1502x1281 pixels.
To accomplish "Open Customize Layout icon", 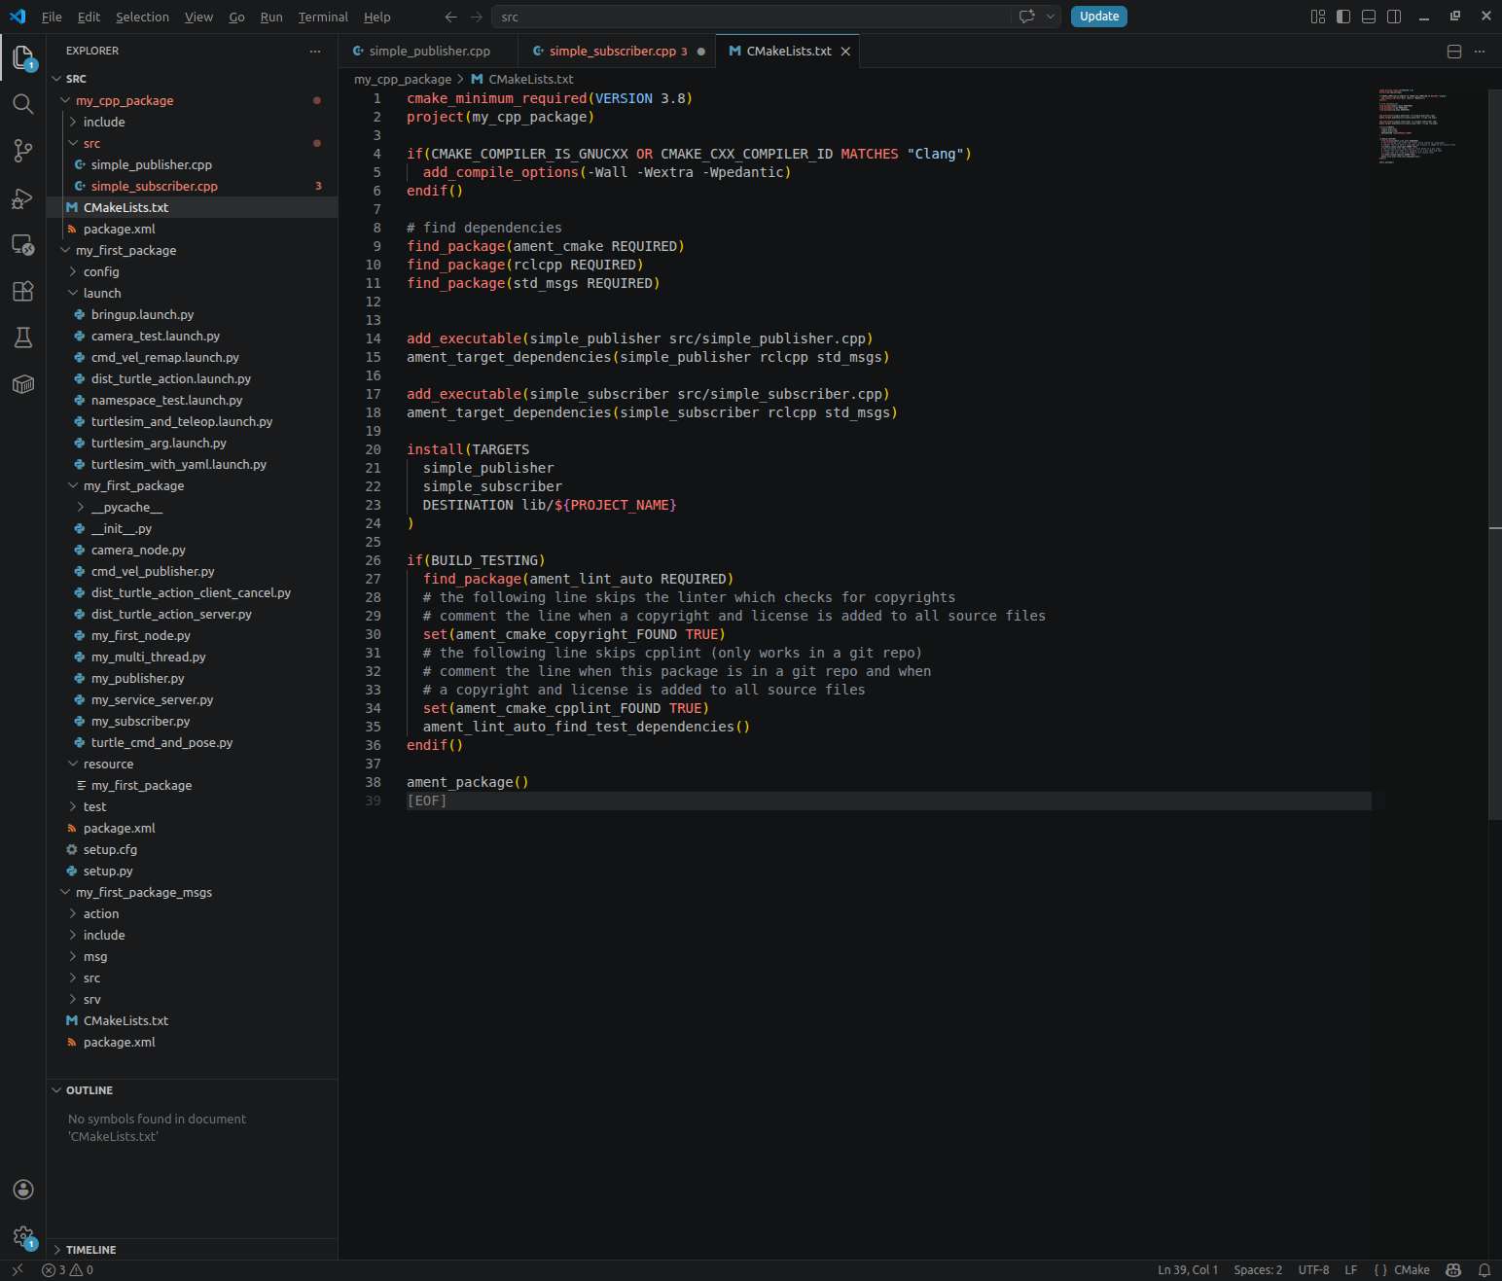I will point(1318,17).
